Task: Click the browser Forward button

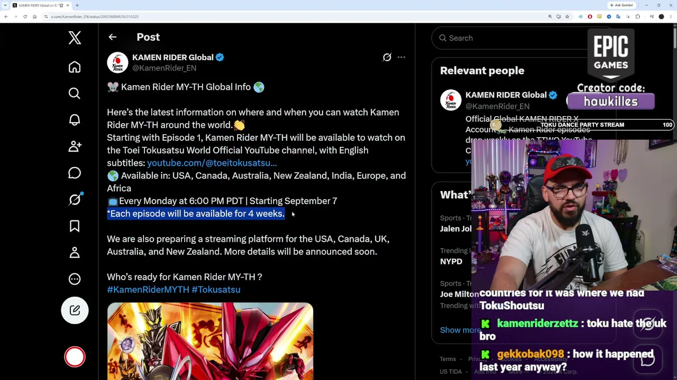Action: click(x=15, y=17)
